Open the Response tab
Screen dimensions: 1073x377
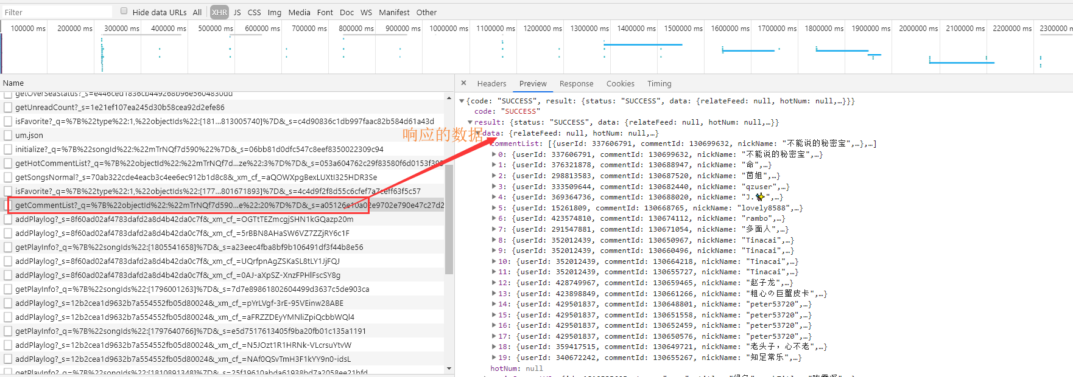pyautogui.click(x=576, y=84)
